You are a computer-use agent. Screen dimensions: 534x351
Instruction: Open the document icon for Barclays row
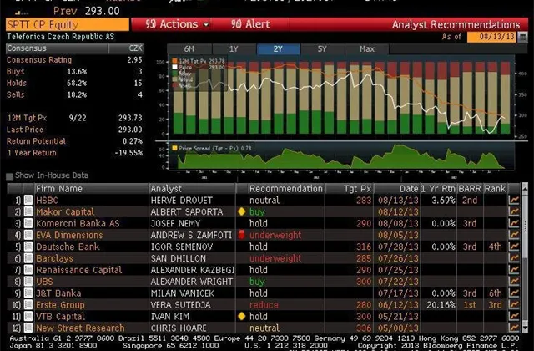click(x=28, y=258)
